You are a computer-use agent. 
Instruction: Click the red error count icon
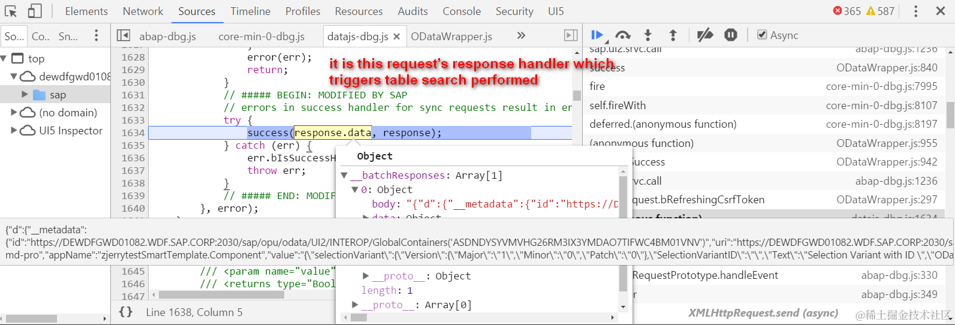[x=837, y=11]
